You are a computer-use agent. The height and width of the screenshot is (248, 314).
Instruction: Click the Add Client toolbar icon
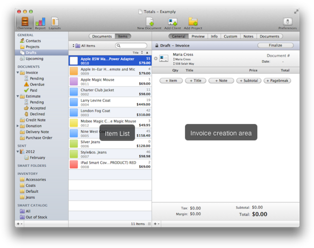point(172,23)
